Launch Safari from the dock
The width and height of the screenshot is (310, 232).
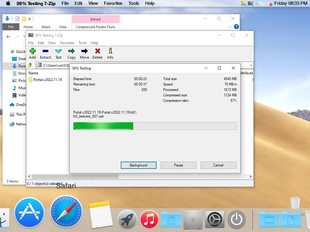pos(66,212)
